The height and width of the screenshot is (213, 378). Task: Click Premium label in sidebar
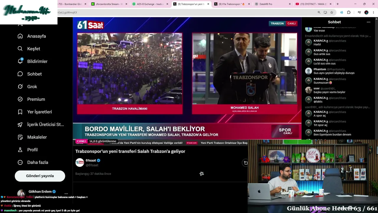coord(36,99)
